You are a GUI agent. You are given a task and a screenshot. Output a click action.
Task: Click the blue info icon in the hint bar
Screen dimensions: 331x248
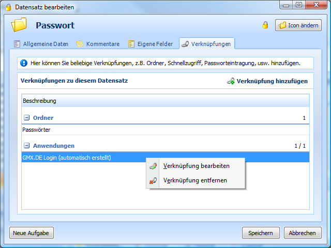click(x=24, y=63)
